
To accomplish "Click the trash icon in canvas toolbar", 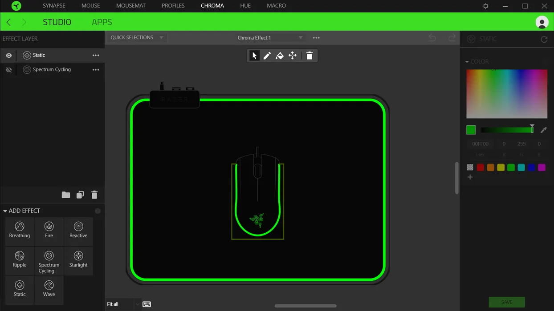I will pyautogui.click(x=310, y=56).
